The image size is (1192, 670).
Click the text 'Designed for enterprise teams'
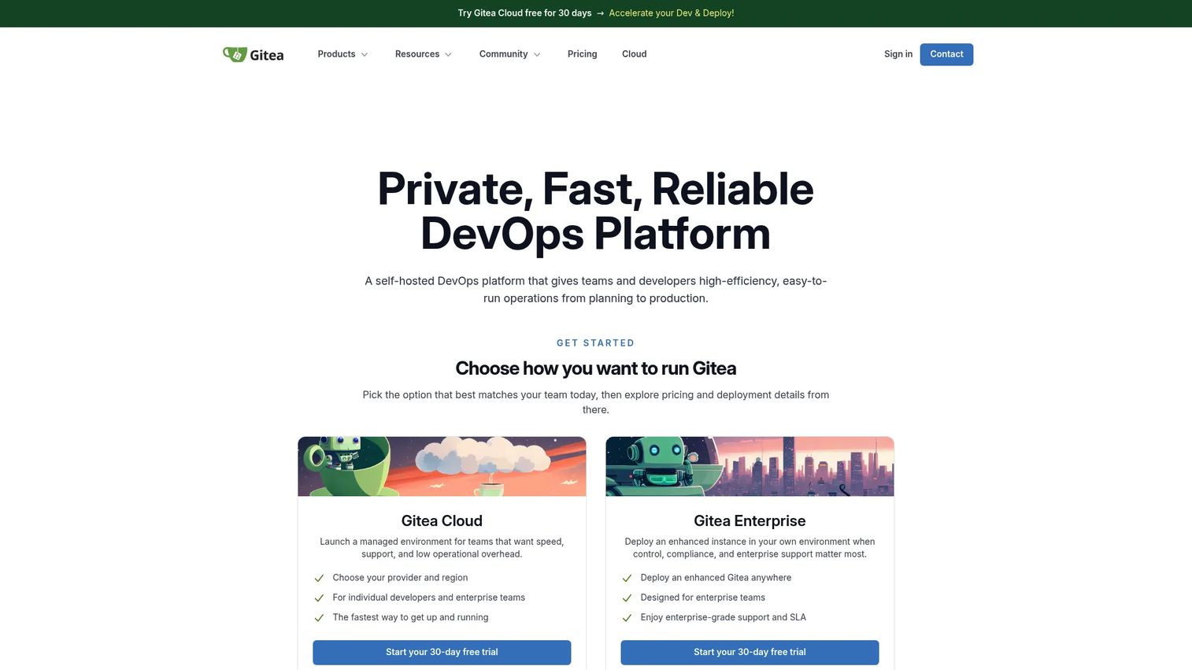pyautogui.click(x=703, y=598)
